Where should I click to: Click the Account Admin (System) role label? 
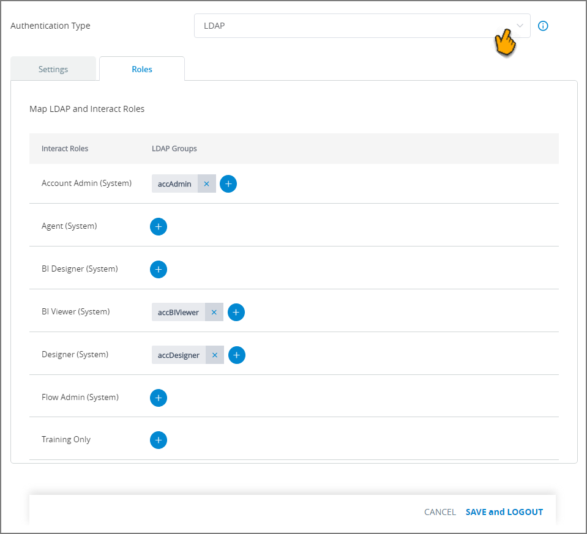point(86,183)
